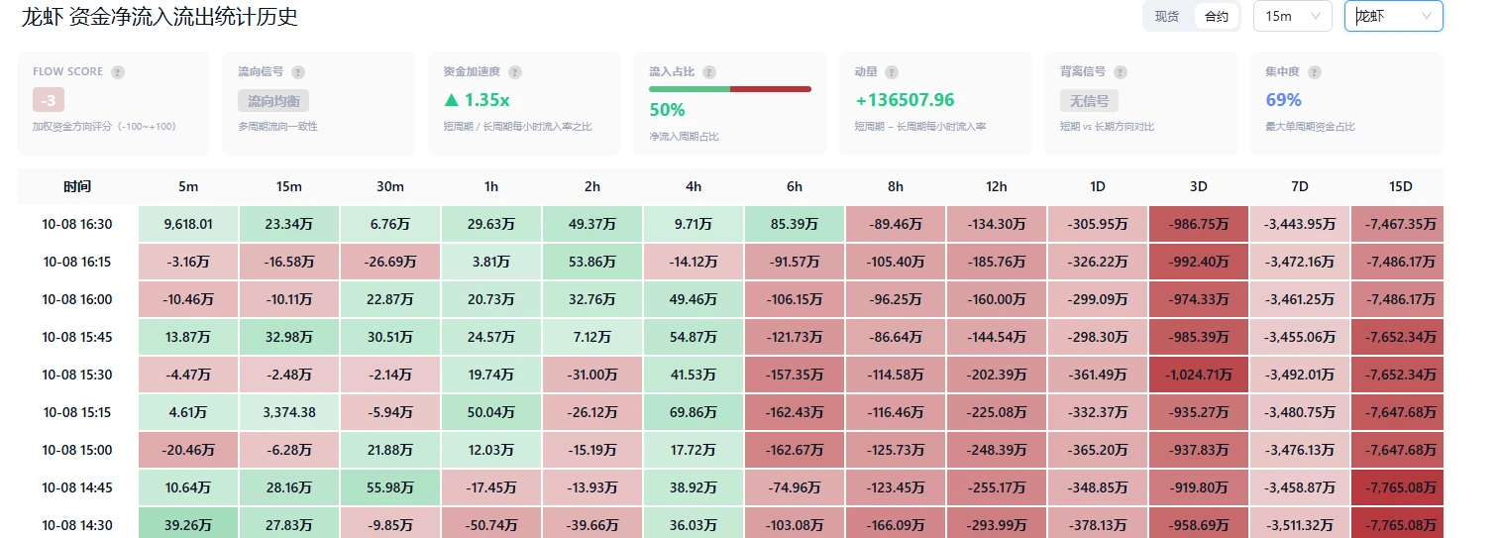Click the -3,511.32万 cell
The height and width of the screenshot is (538, 1498).
(x=1300, y=525)
